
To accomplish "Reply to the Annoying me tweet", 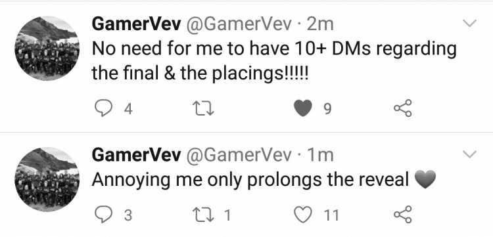I will coord(103,215).
